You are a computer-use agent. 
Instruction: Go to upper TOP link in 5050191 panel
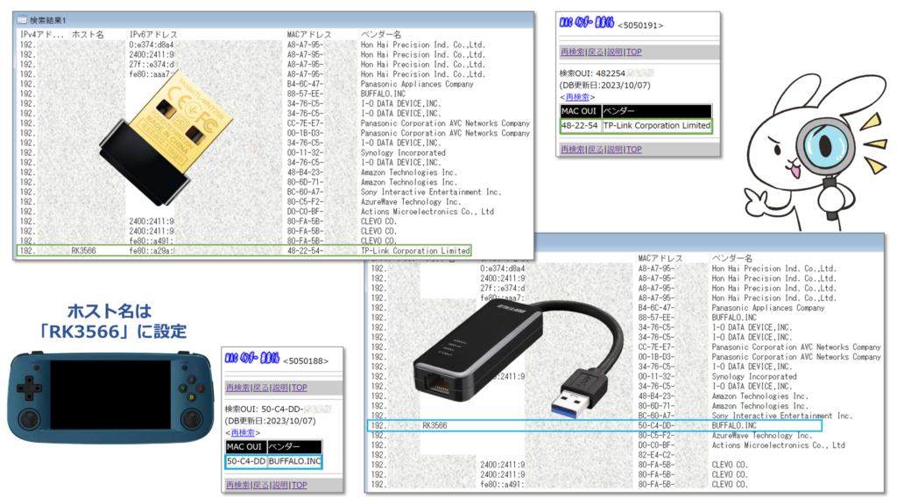[634, 52]
